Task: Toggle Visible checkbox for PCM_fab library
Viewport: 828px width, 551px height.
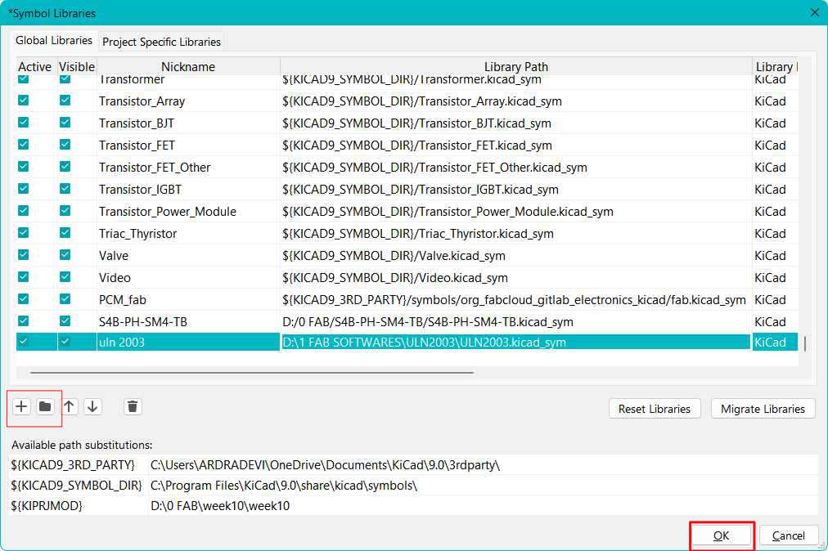Action: pyautogui.click(x=65, y=299)
